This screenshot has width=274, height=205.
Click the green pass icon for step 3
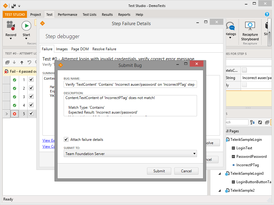pos(15,97)
